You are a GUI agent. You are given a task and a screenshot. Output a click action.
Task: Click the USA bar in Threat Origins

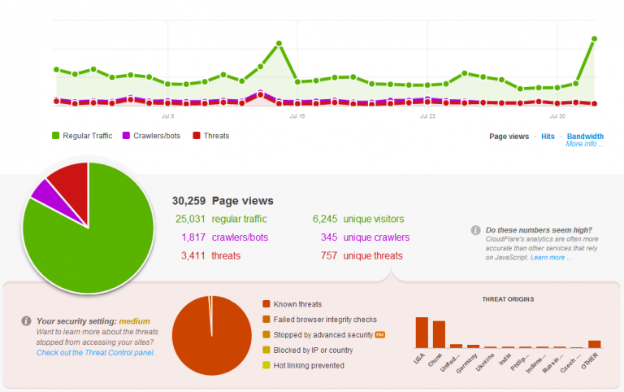[422, 333]
